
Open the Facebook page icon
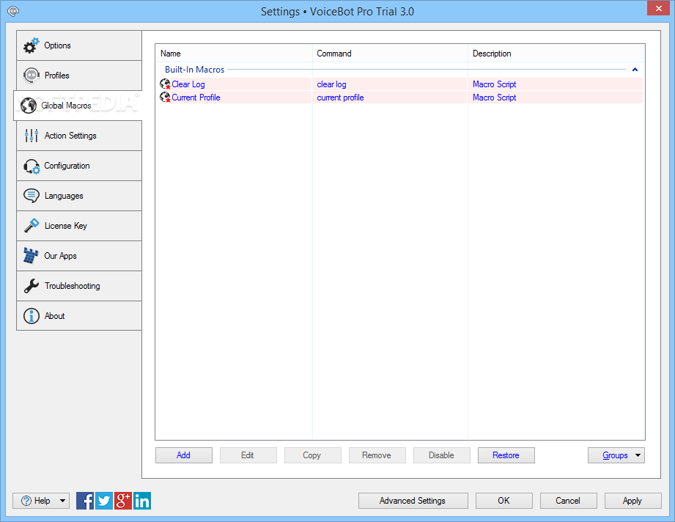[85, 501]
